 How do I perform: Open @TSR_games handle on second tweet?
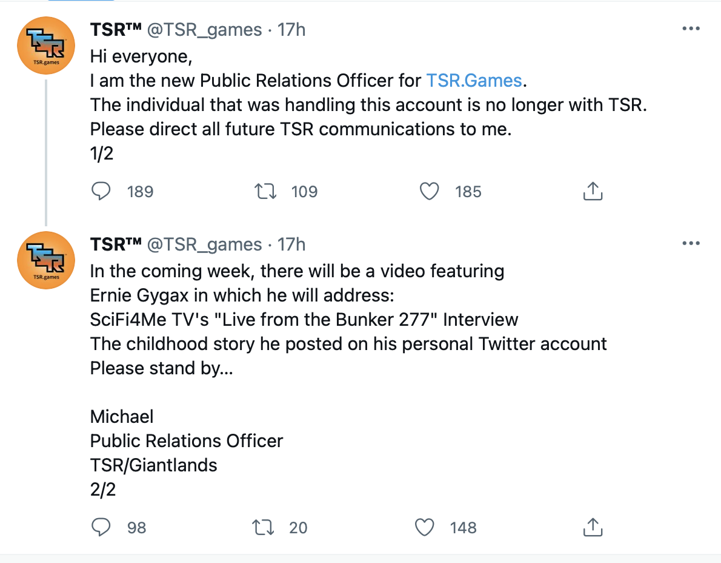click(x=205, y=244)
